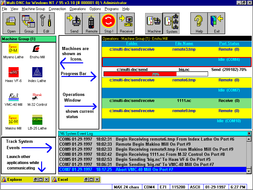The image size is (253, 190).
Task: Open the Machine Group menu
Action: point(34,9)
